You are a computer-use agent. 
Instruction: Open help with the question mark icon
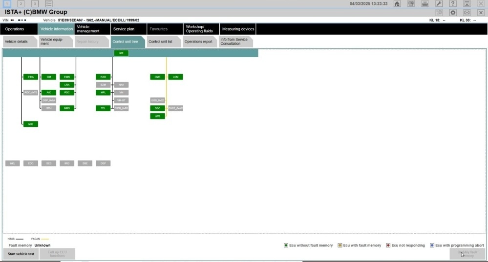[x=453, y=4]
